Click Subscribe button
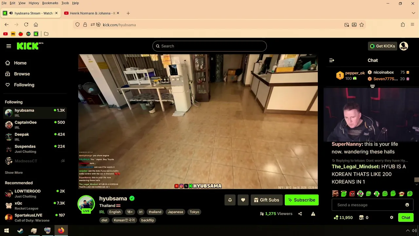Viewport: 419px width, 236px height. (301, 200)
